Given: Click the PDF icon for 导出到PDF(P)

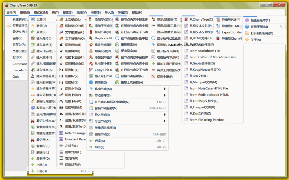Looking at the screenshot, I should point(218,20).
